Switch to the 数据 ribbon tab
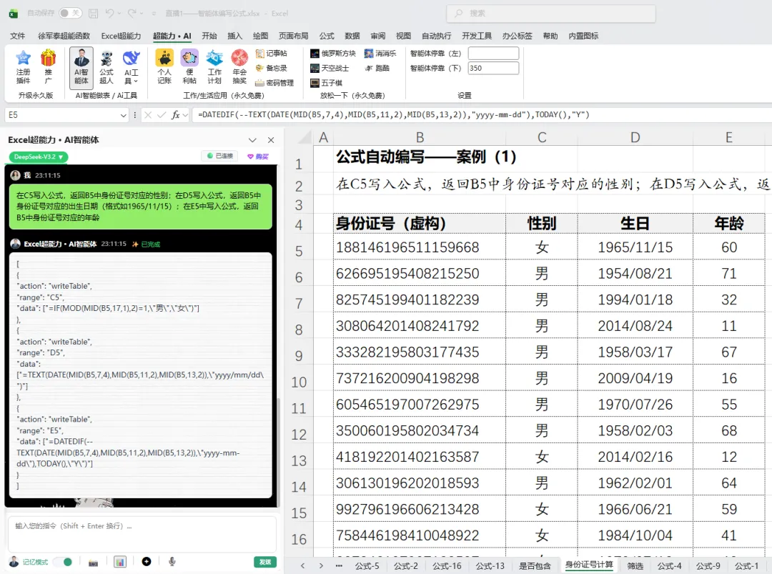 tap(352, 36)
